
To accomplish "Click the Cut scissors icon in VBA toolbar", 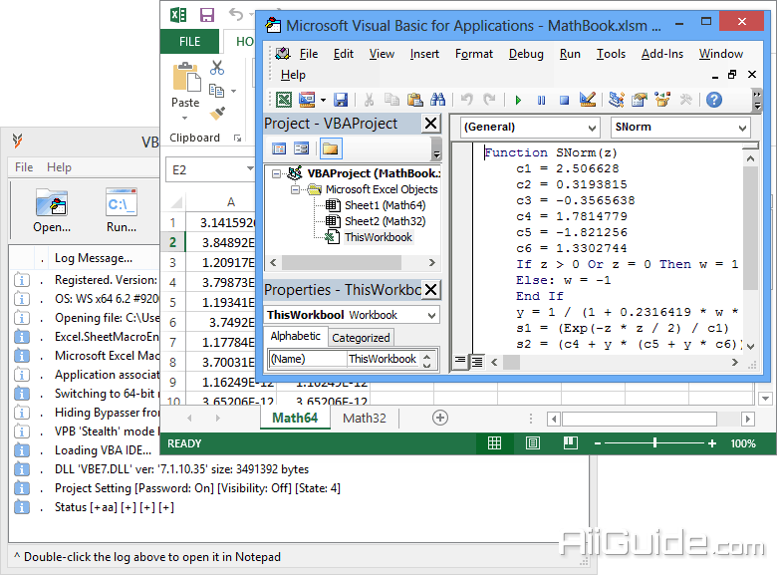I will coord(369,100).
